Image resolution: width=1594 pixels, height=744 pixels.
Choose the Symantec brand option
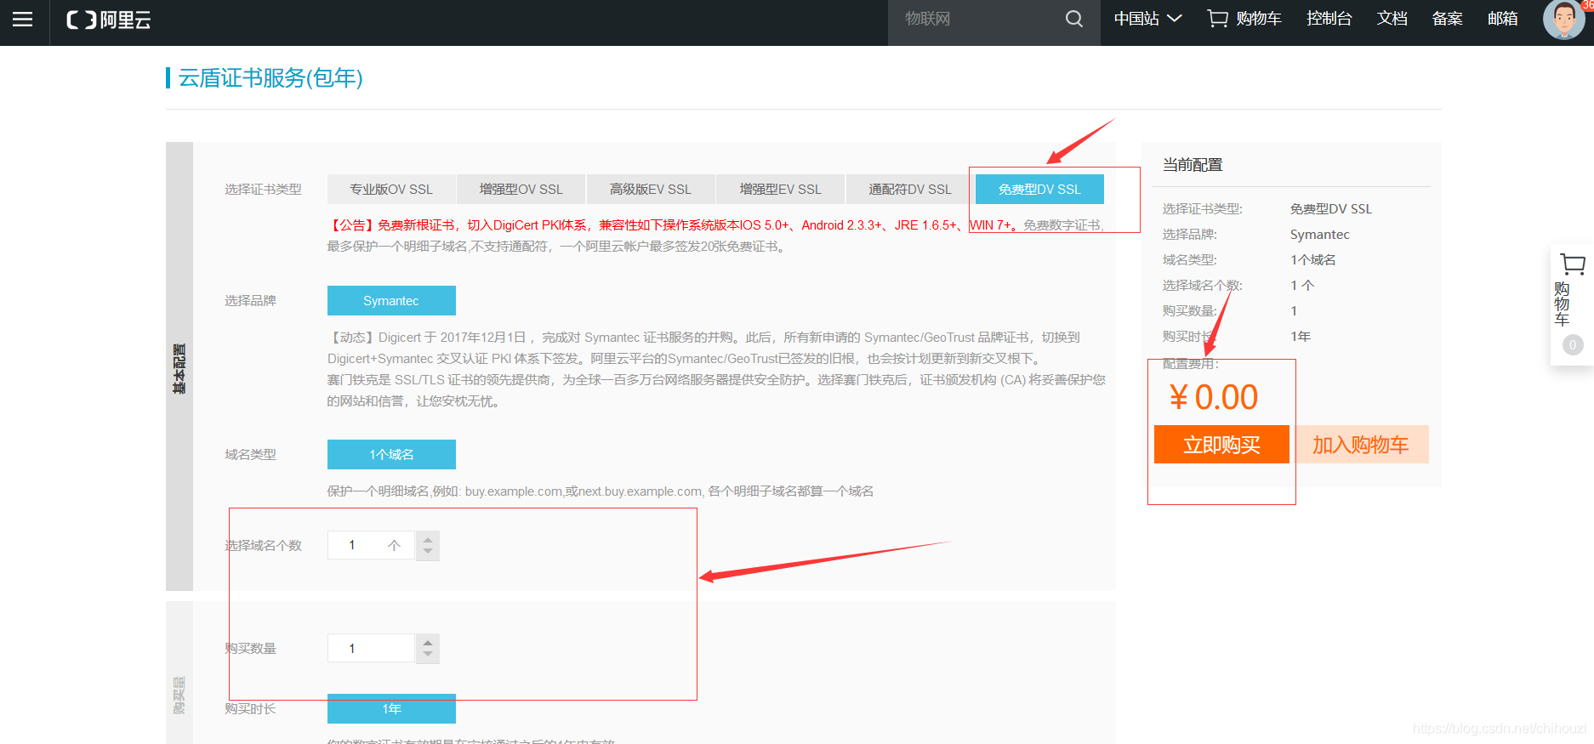coord(391,301)
